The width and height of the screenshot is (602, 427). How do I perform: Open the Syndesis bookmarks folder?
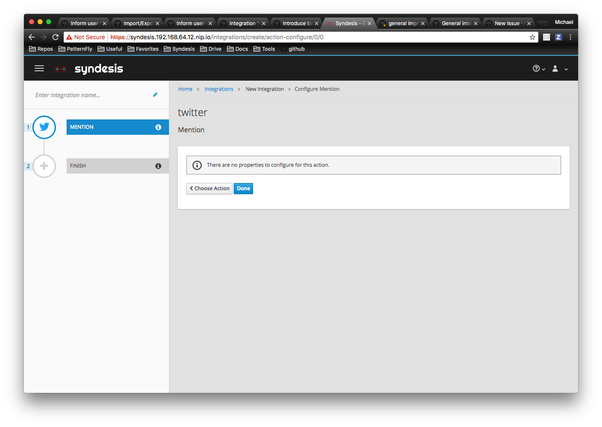[179, 49]
